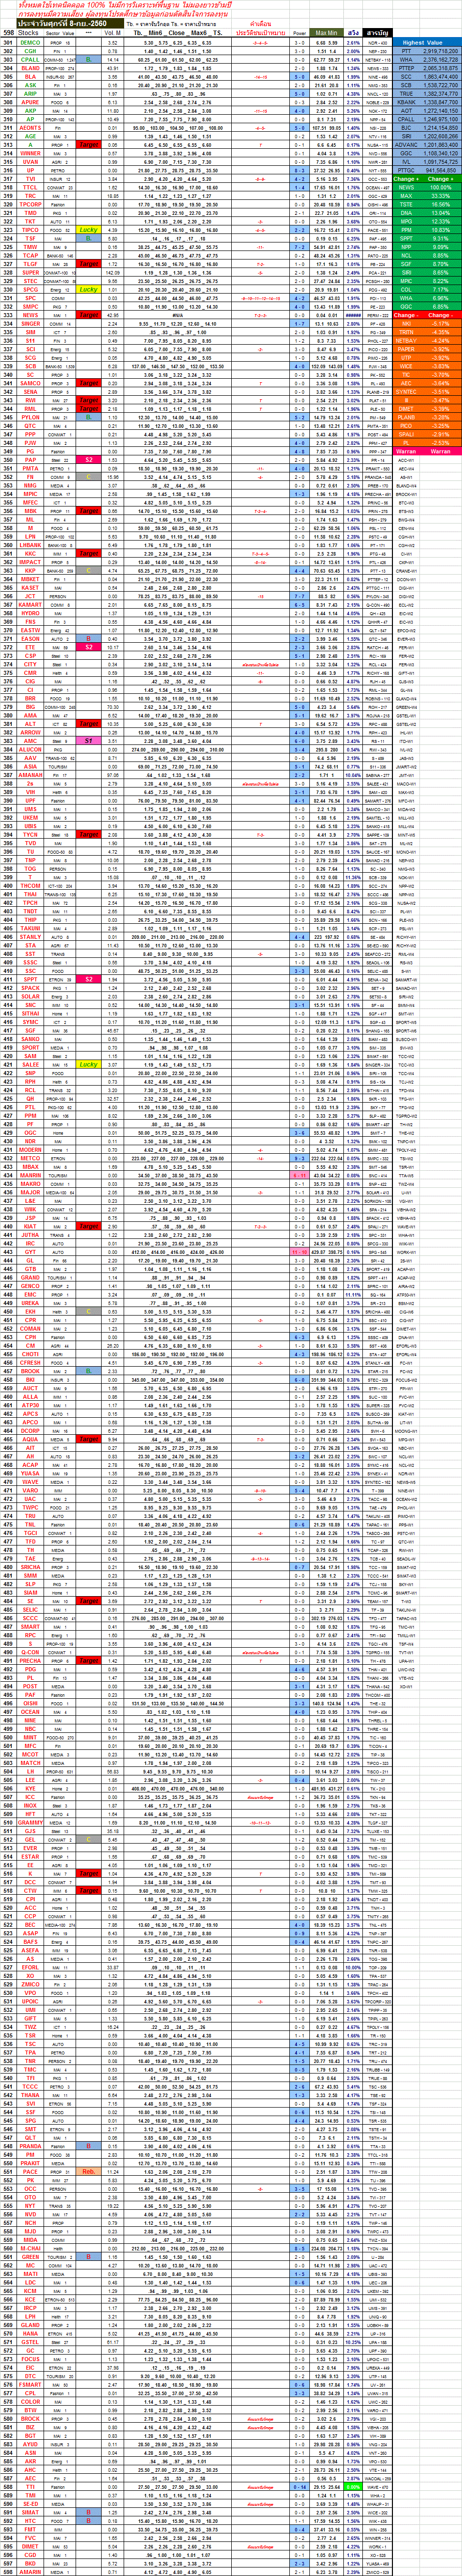Click the Power column header
The height and width of the screenshot is (2576, 462).
coord(300,33)
